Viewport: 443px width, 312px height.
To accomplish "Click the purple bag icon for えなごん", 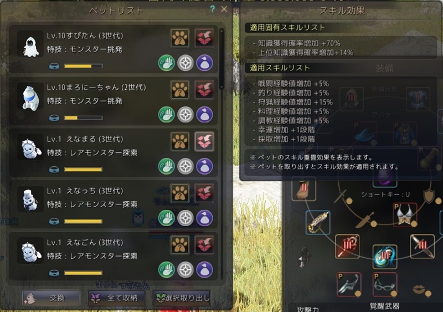I will (x=204, y=269).
